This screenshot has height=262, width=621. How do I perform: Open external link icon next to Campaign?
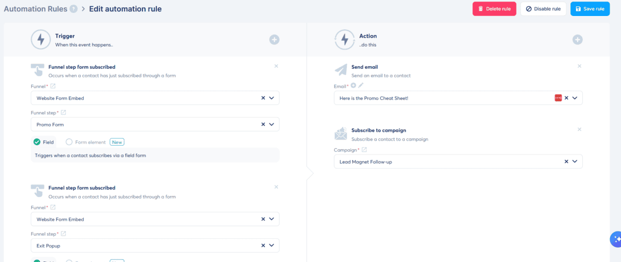[364, 150]
